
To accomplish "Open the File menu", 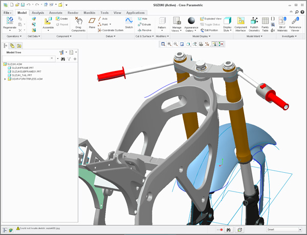I will pos(8,12).
